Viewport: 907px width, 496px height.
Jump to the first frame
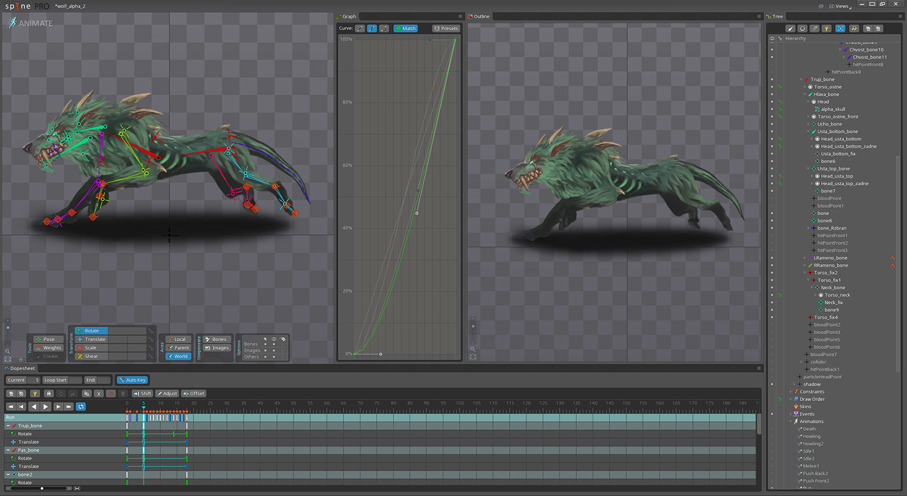10,407
